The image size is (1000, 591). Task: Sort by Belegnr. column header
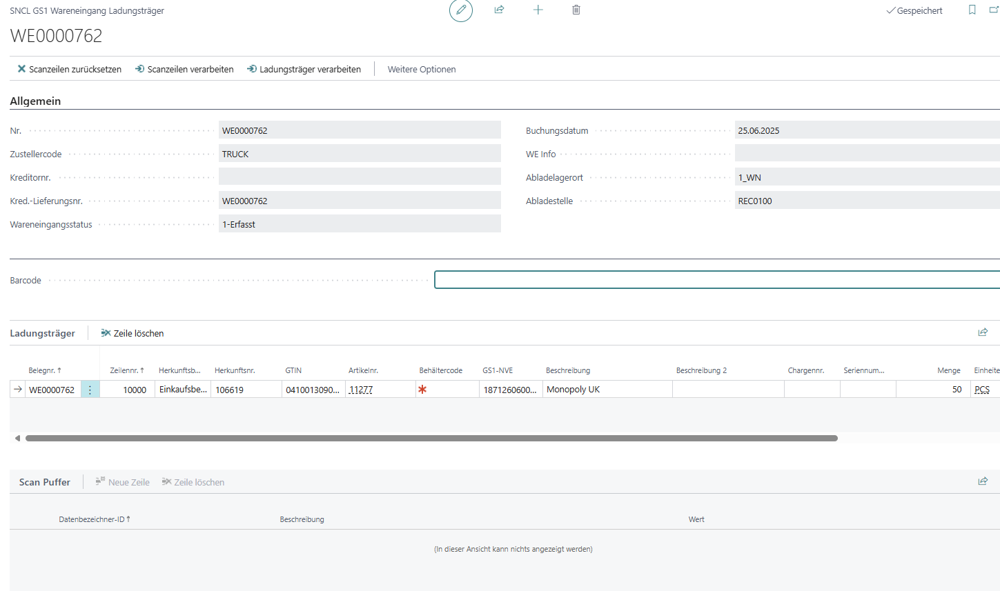pos(44,370)
